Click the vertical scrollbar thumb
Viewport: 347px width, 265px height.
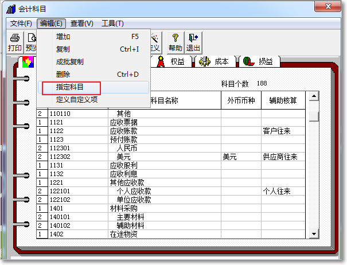click(314, 116)
